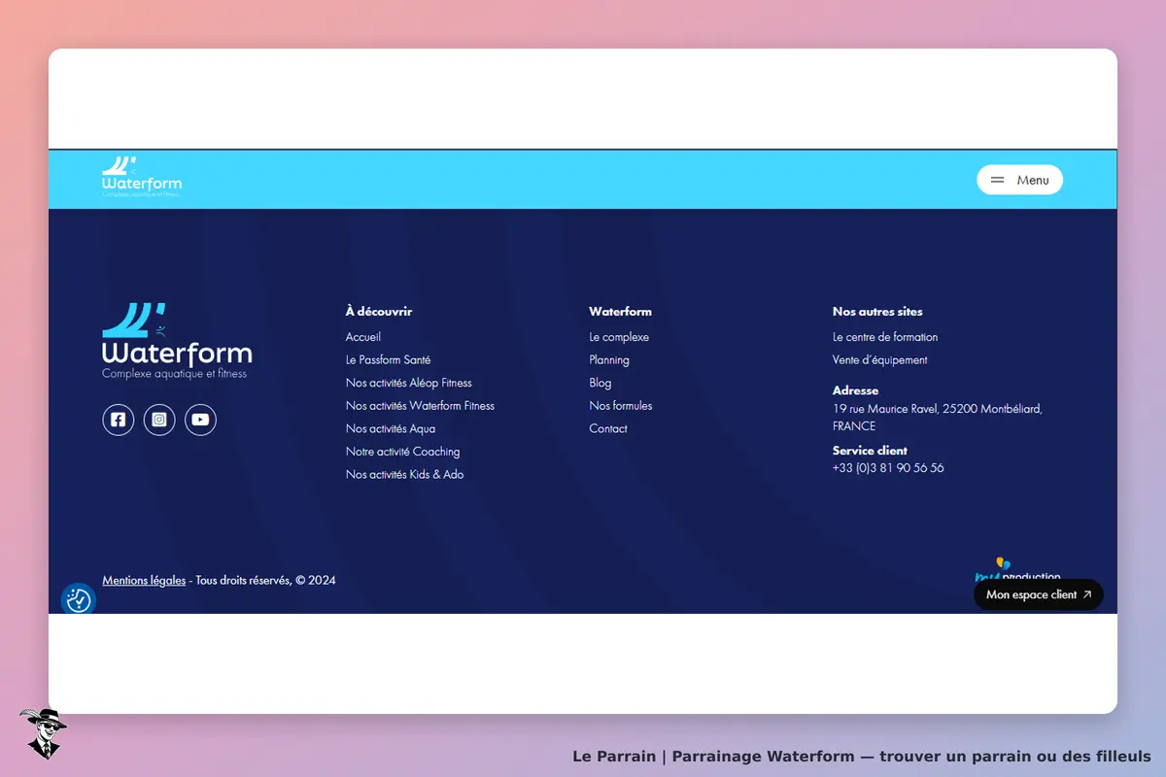Open the Menu button
Screen dimensions: 1166x777
(1019, 180)
